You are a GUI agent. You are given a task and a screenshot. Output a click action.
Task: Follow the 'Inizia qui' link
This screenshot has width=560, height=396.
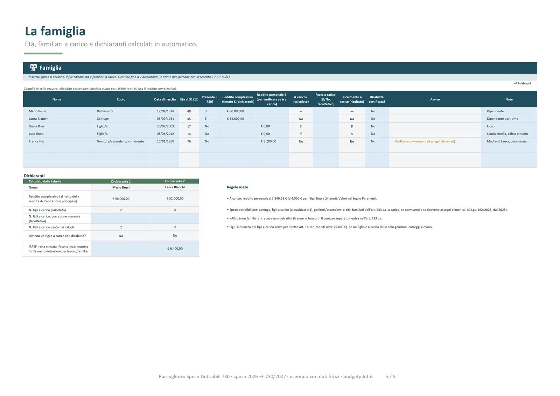522,83
